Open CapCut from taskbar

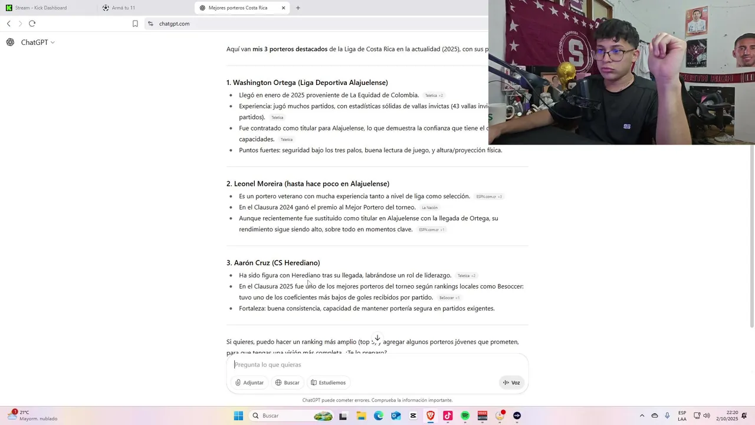pyautogui.click(x=413, y=416)
